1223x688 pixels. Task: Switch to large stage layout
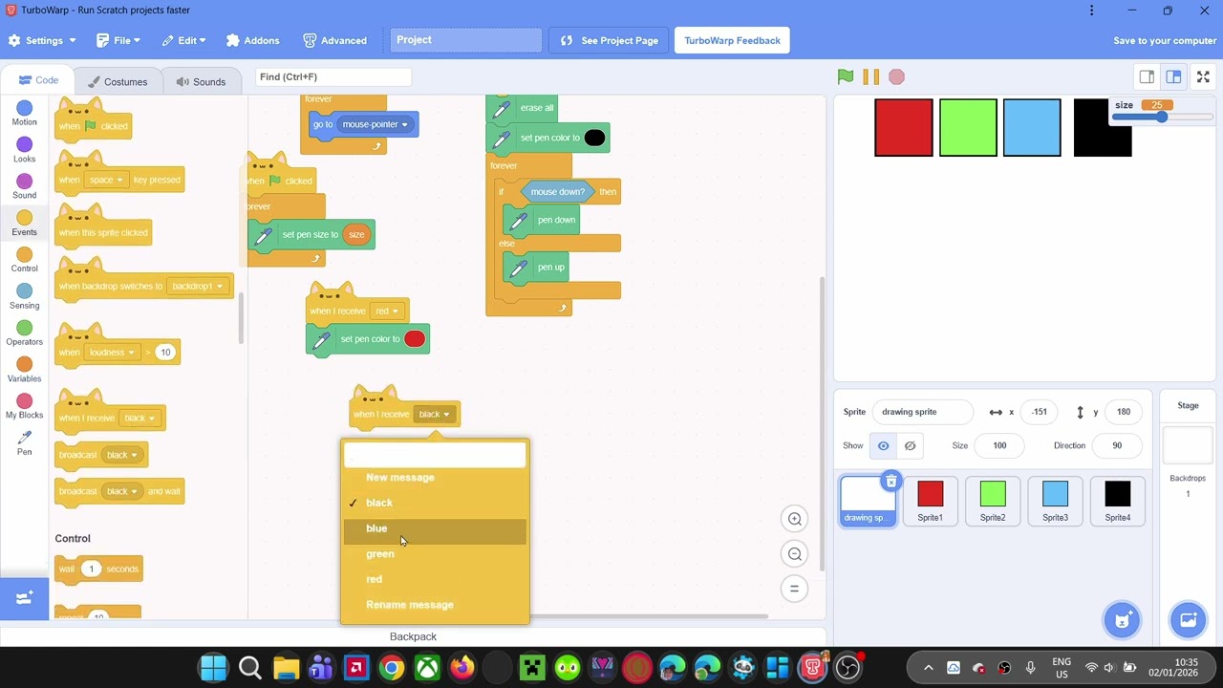click(x=1174, y=76)
